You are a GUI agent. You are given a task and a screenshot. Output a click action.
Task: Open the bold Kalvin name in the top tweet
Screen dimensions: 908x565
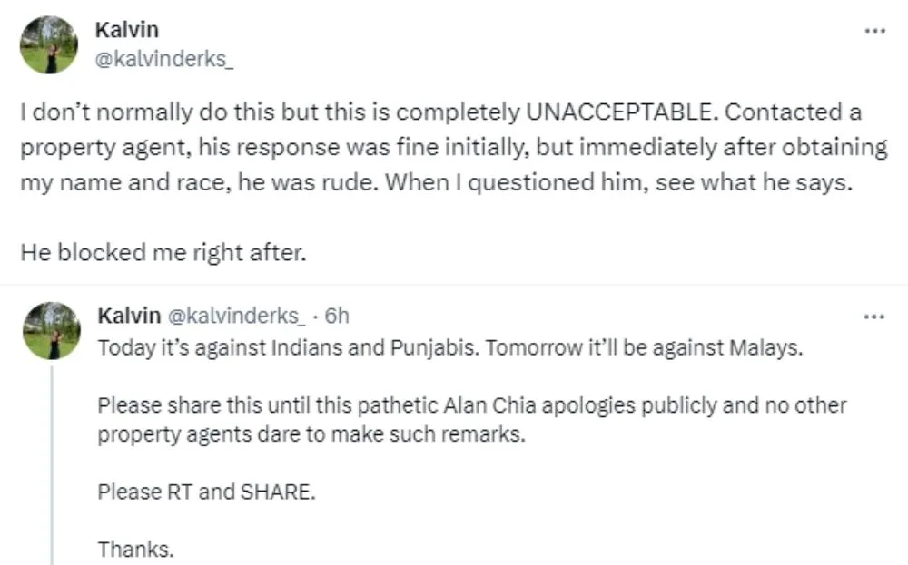tap(126, 30)
